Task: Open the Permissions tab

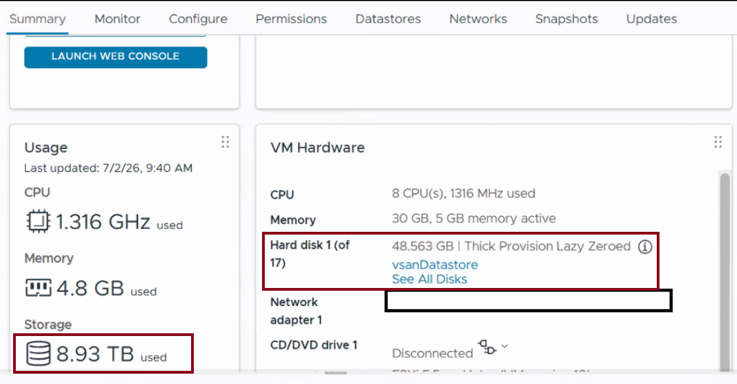Action: tap(292, 19)
